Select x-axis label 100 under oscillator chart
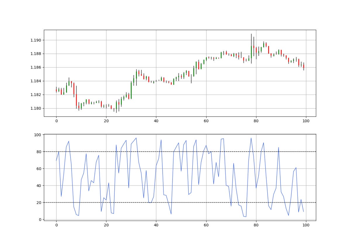Image resolution: width=351 pixels, height=248 pixels. (306, 225)
